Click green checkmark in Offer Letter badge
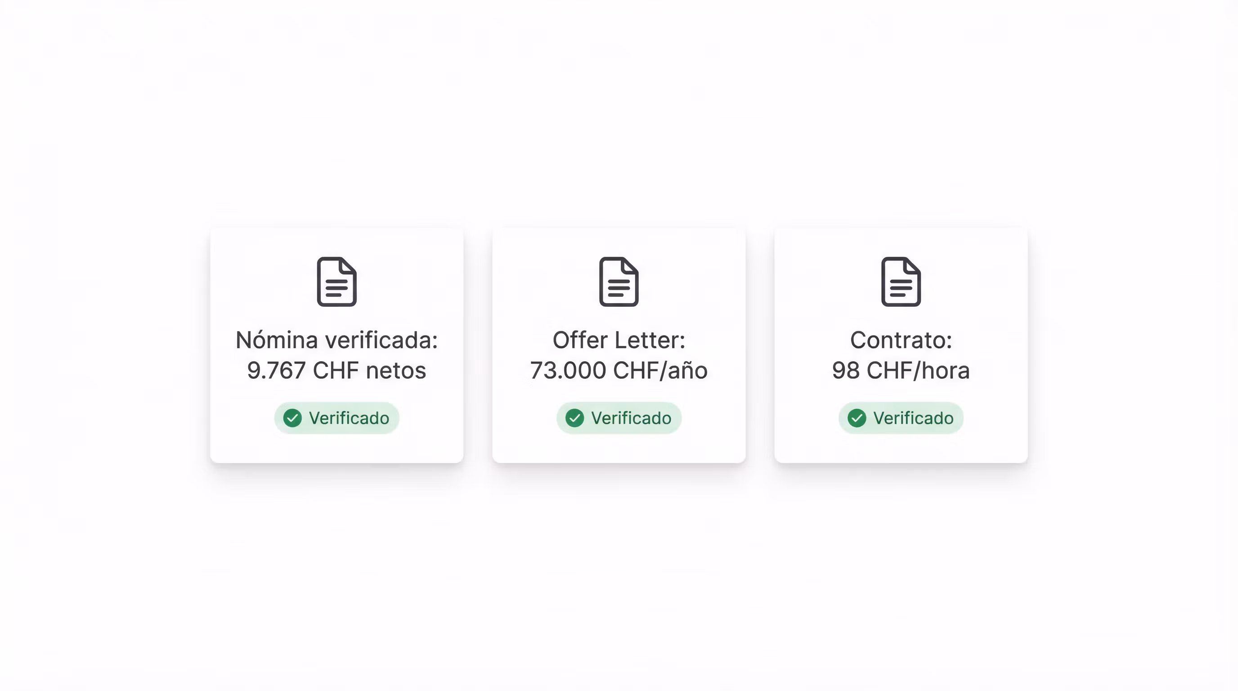The height and width of the screenshot is (691, 1238). (574, 418)
